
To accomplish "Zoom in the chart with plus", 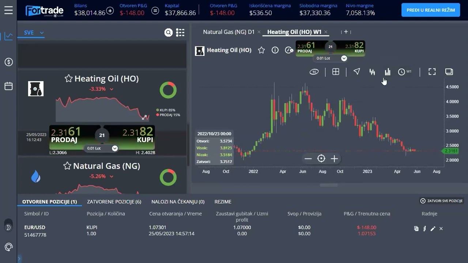I will (x=334, y=159).
